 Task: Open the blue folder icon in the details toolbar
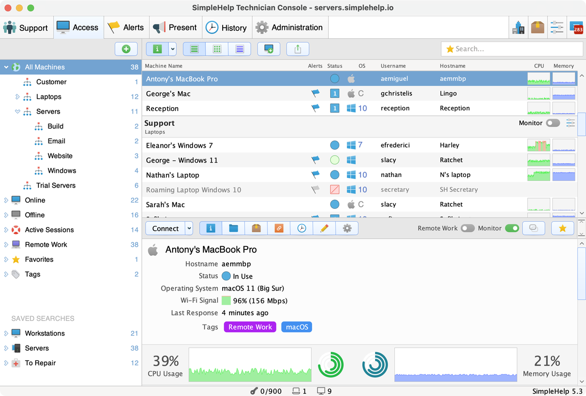point(233,228)
